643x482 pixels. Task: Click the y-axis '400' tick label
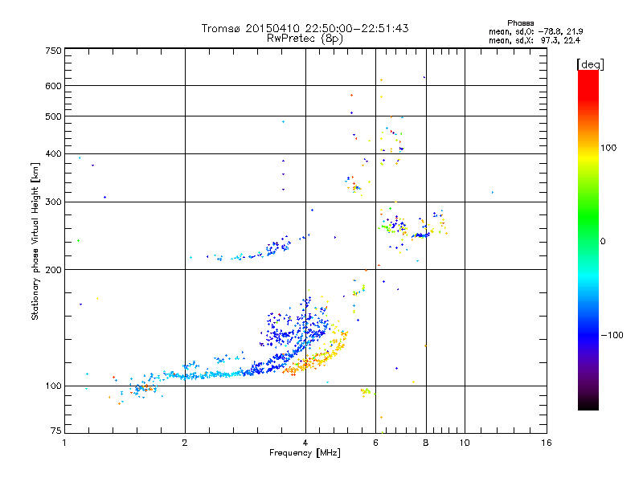(53, 153)
